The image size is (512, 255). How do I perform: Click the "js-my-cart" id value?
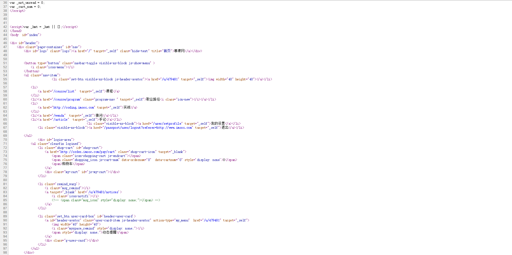97,172
